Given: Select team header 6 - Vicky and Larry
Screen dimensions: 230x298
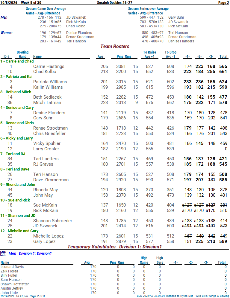Looking at the screenshot, I should (17, 138).
